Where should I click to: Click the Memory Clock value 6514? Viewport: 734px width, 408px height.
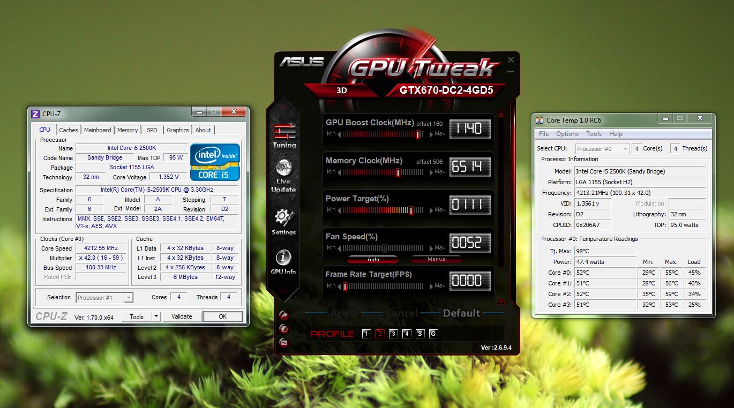point(469,166)
